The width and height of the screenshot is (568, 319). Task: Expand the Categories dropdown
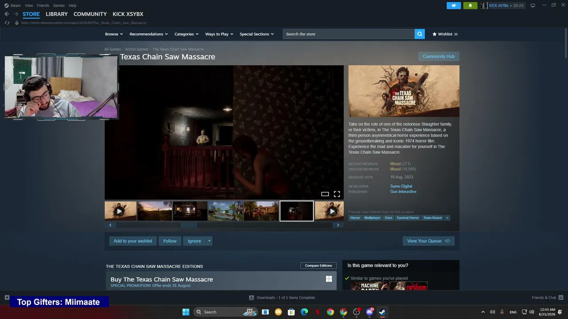coord(186,34)
